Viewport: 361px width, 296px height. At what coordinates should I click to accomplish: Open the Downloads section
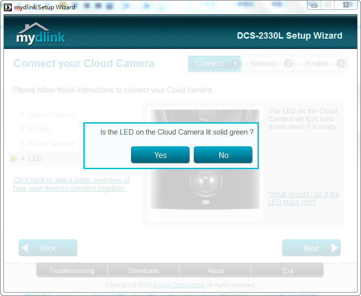click(x=144, y=271)
